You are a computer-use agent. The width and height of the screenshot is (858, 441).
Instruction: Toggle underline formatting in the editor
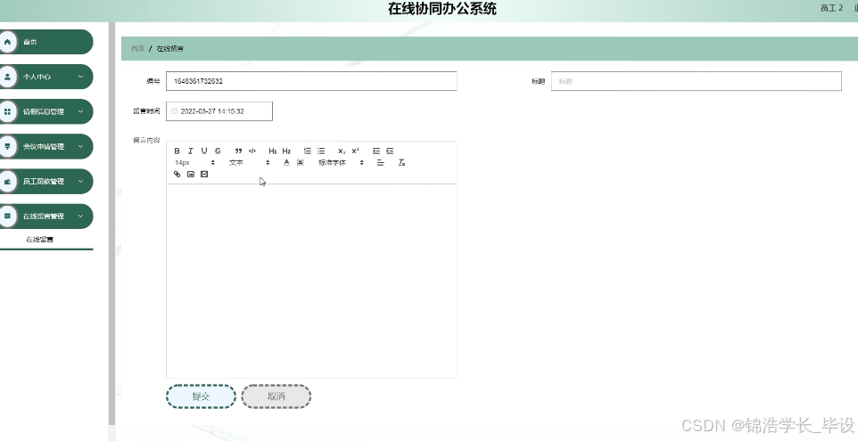tap(204, 151)
